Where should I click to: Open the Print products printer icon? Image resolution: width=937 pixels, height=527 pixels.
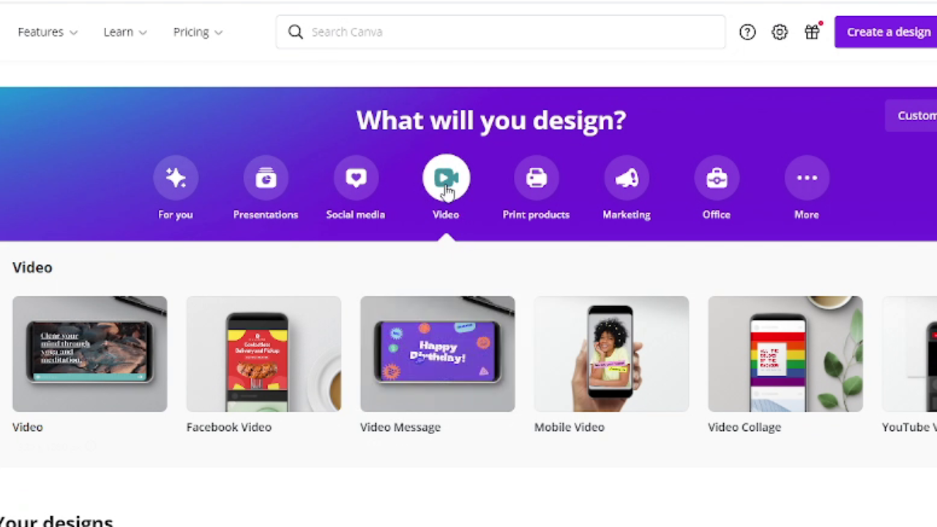pyautogui.click(x=536, y=178)
